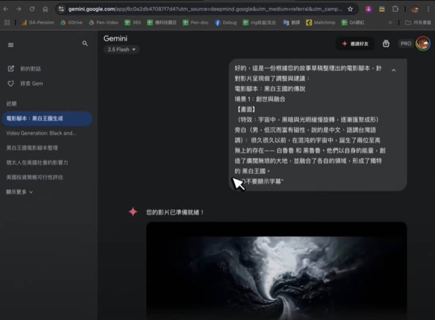This screenshot has height=320, width=435.
Task: Open the Video Generation: Black and... chat
Action: (41, 133)
